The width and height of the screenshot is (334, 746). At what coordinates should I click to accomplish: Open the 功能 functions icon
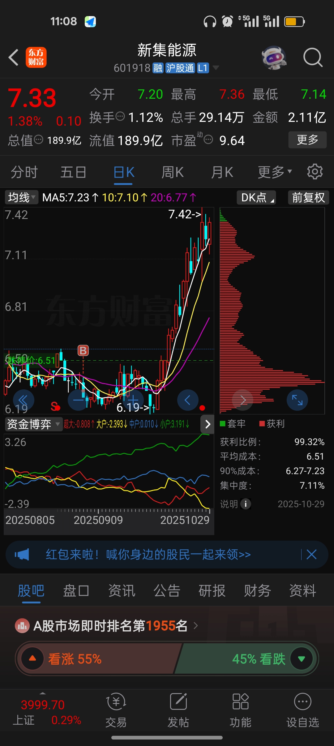point(240,710)
